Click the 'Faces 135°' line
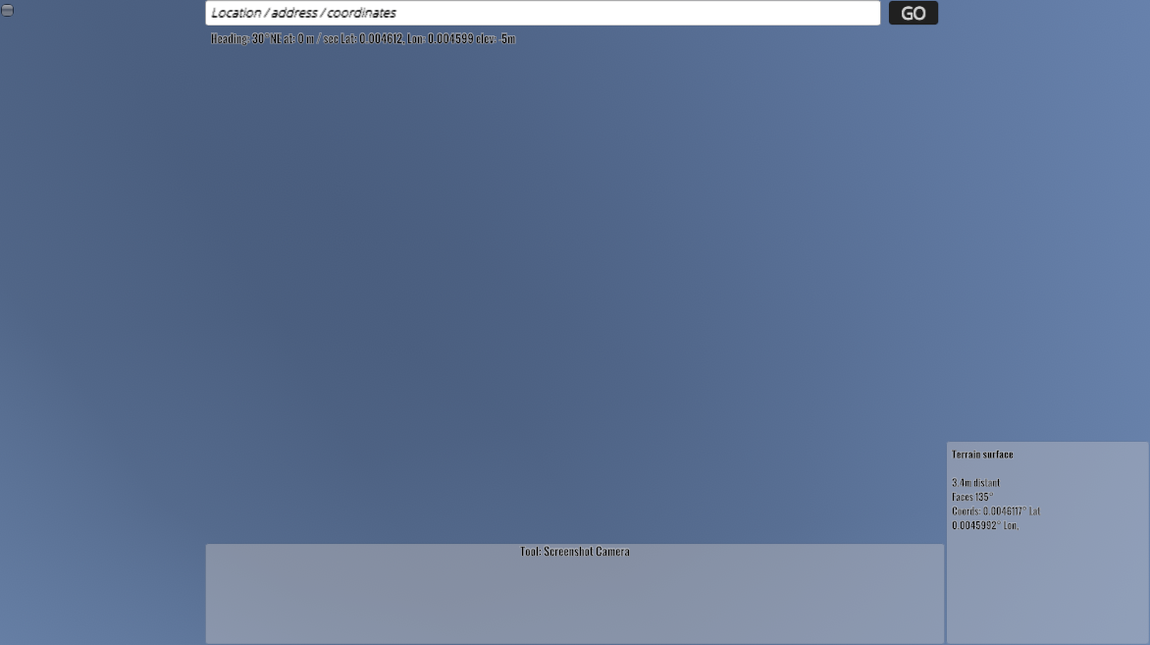The width and height of the screenshot is (1150, 645). pos(971,497)
